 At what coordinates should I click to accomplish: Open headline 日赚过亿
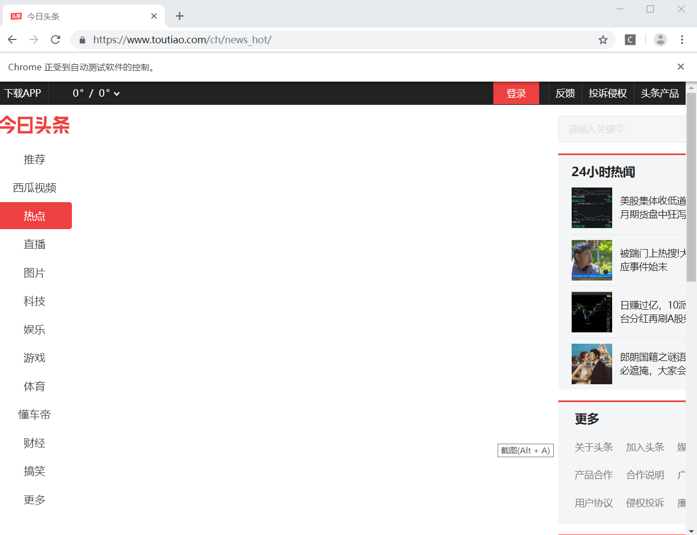tap(653, 312)
